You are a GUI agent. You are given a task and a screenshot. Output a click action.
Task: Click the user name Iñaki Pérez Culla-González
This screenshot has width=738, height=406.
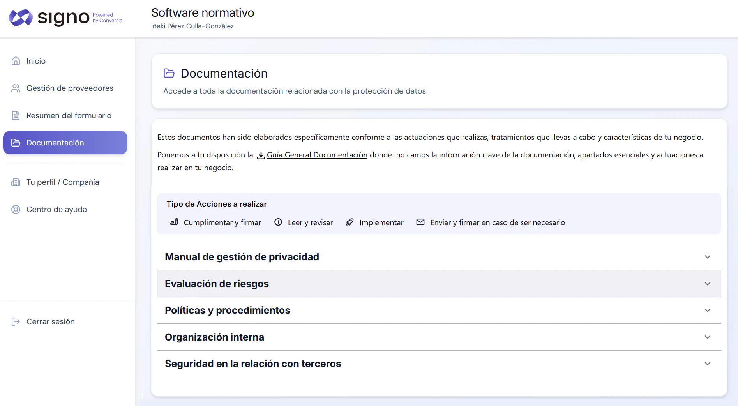click(x=192, y=26)
